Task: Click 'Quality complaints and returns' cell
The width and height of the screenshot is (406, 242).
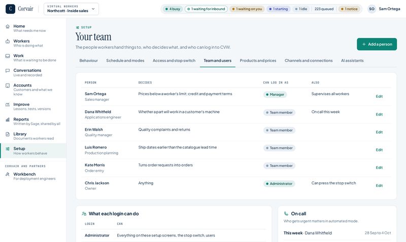Action: pyautogui.click(x=164, y=130)
